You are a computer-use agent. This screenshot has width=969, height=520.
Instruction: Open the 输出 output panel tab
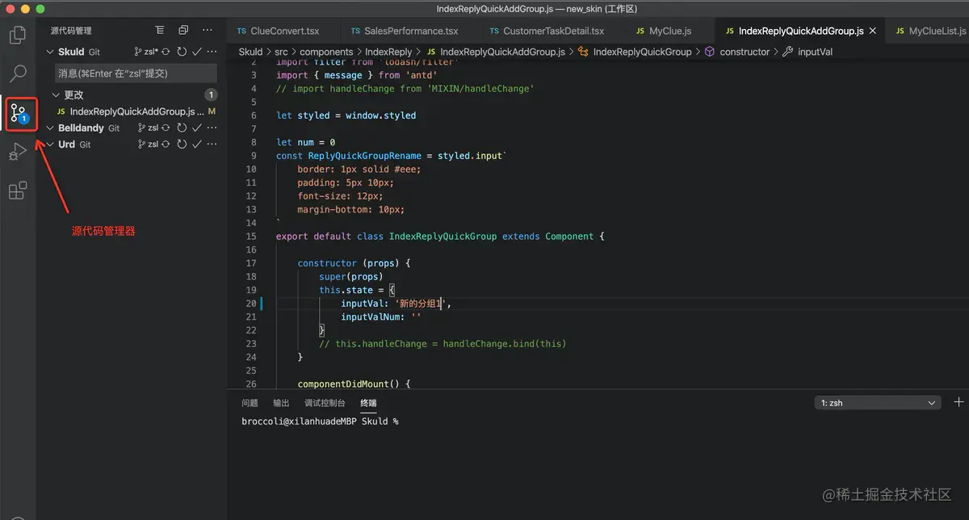tap(281, 403)
